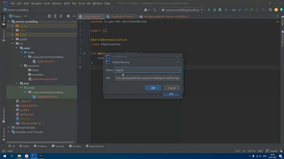Expand External Libraries node
This screenshot has height=159, width=284.
[x=8, y=128]
